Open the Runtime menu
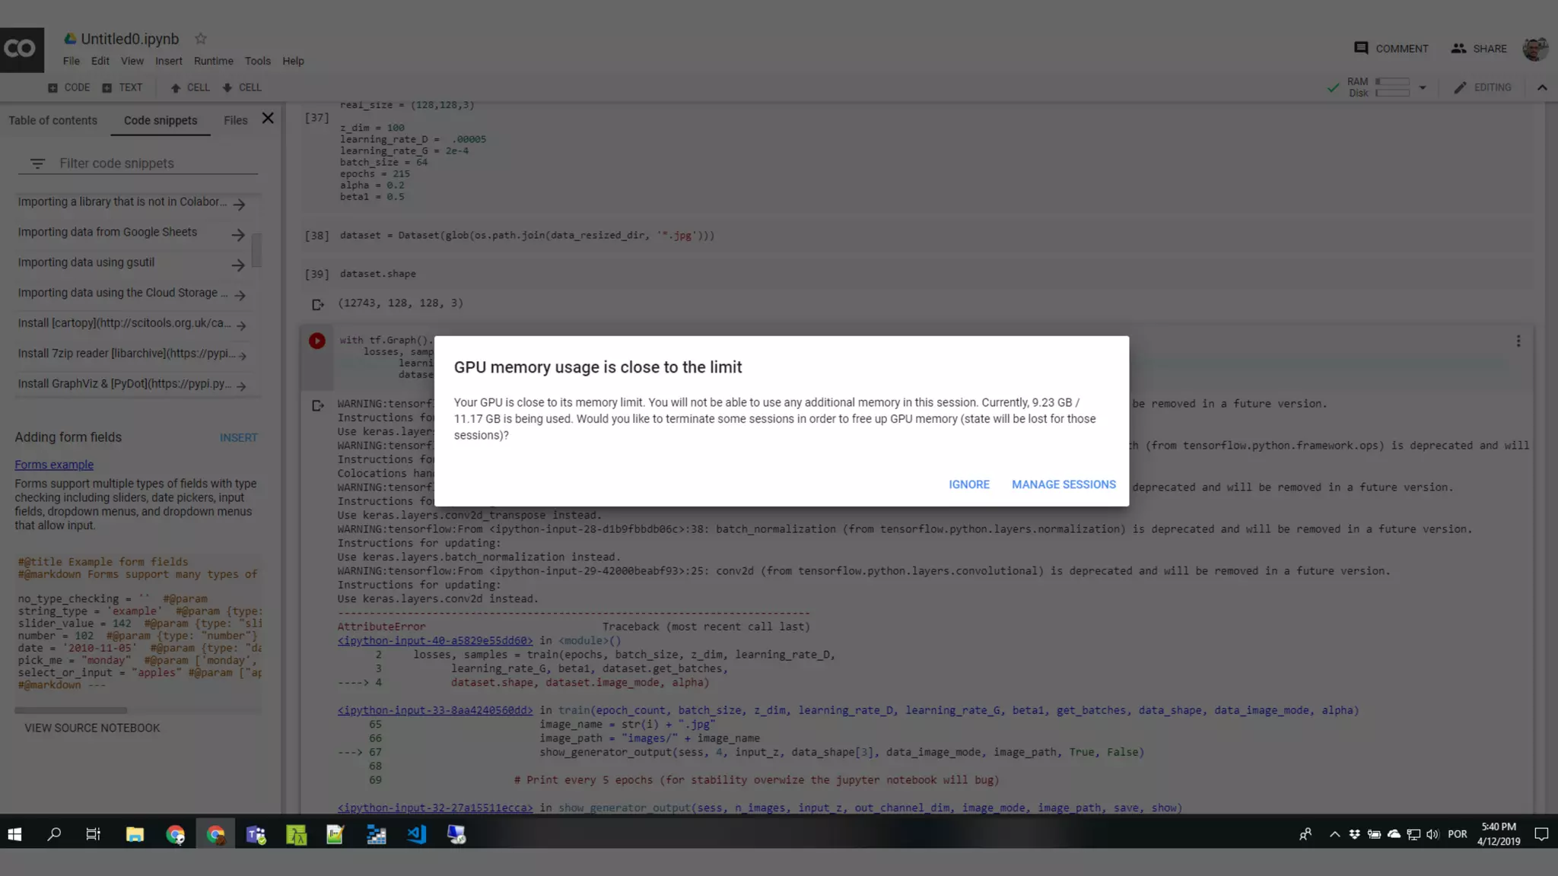 (213, 61)
